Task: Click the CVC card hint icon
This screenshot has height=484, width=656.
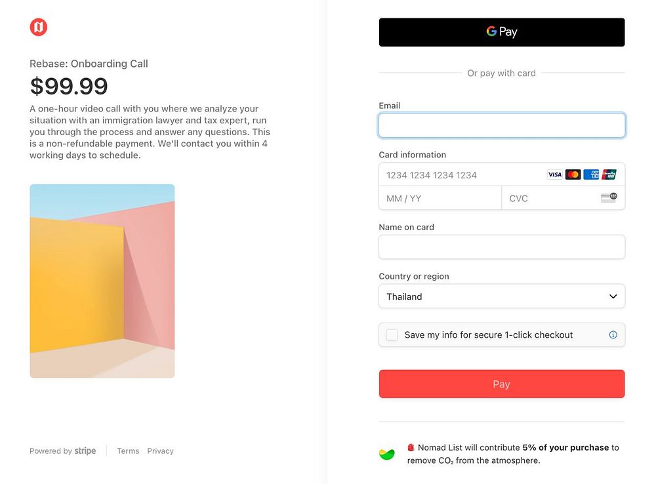Action: pos(609,197)
